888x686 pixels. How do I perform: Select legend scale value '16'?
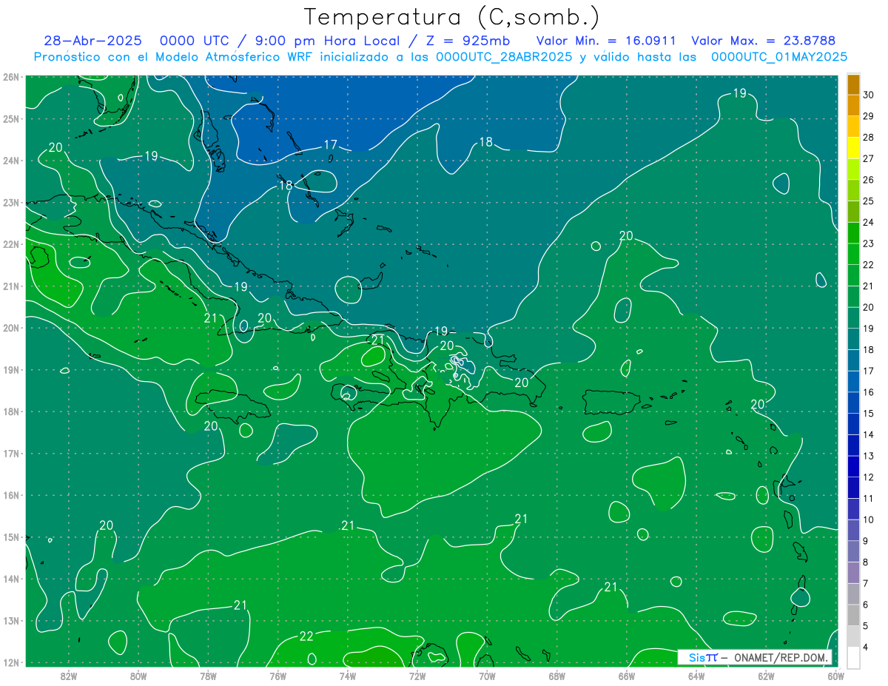[868, 391]
